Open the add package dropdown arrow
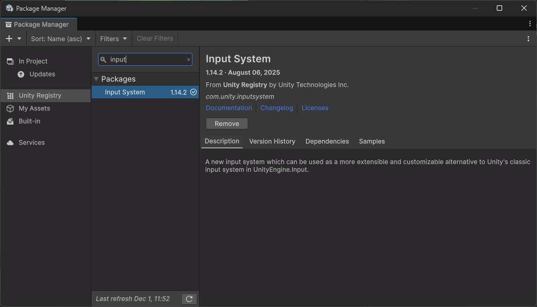The image size is (537, 307). click(19, 39)
